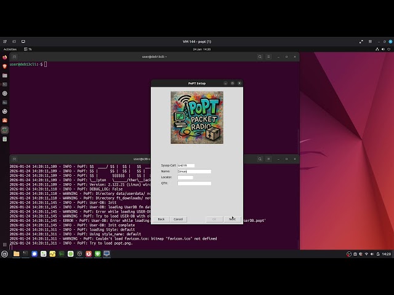Click log line 'loading Style: default'
The image size is (394, 295).
click(73, 229)
